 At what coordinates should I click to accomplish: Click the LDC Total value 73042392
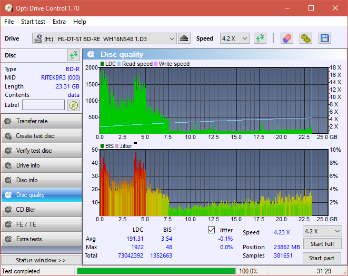[131, 255]
